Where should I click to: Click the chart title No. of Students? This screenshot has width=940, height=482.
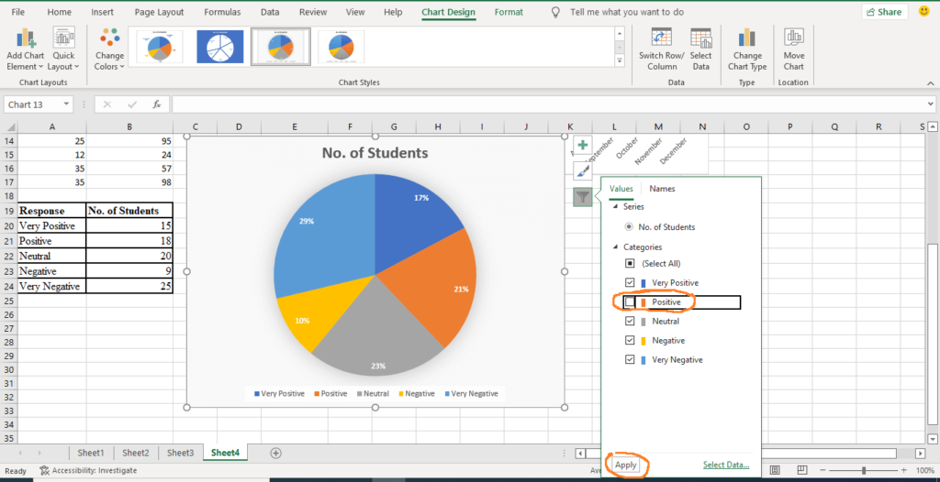pos(375,153)
